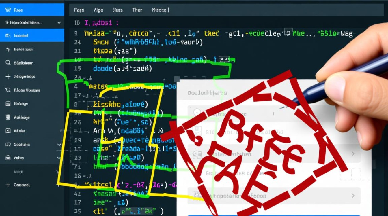
Task: Click the tag icon beside Pilnoe Obooges
Action: pyautogui.click(x=8, y=90)
